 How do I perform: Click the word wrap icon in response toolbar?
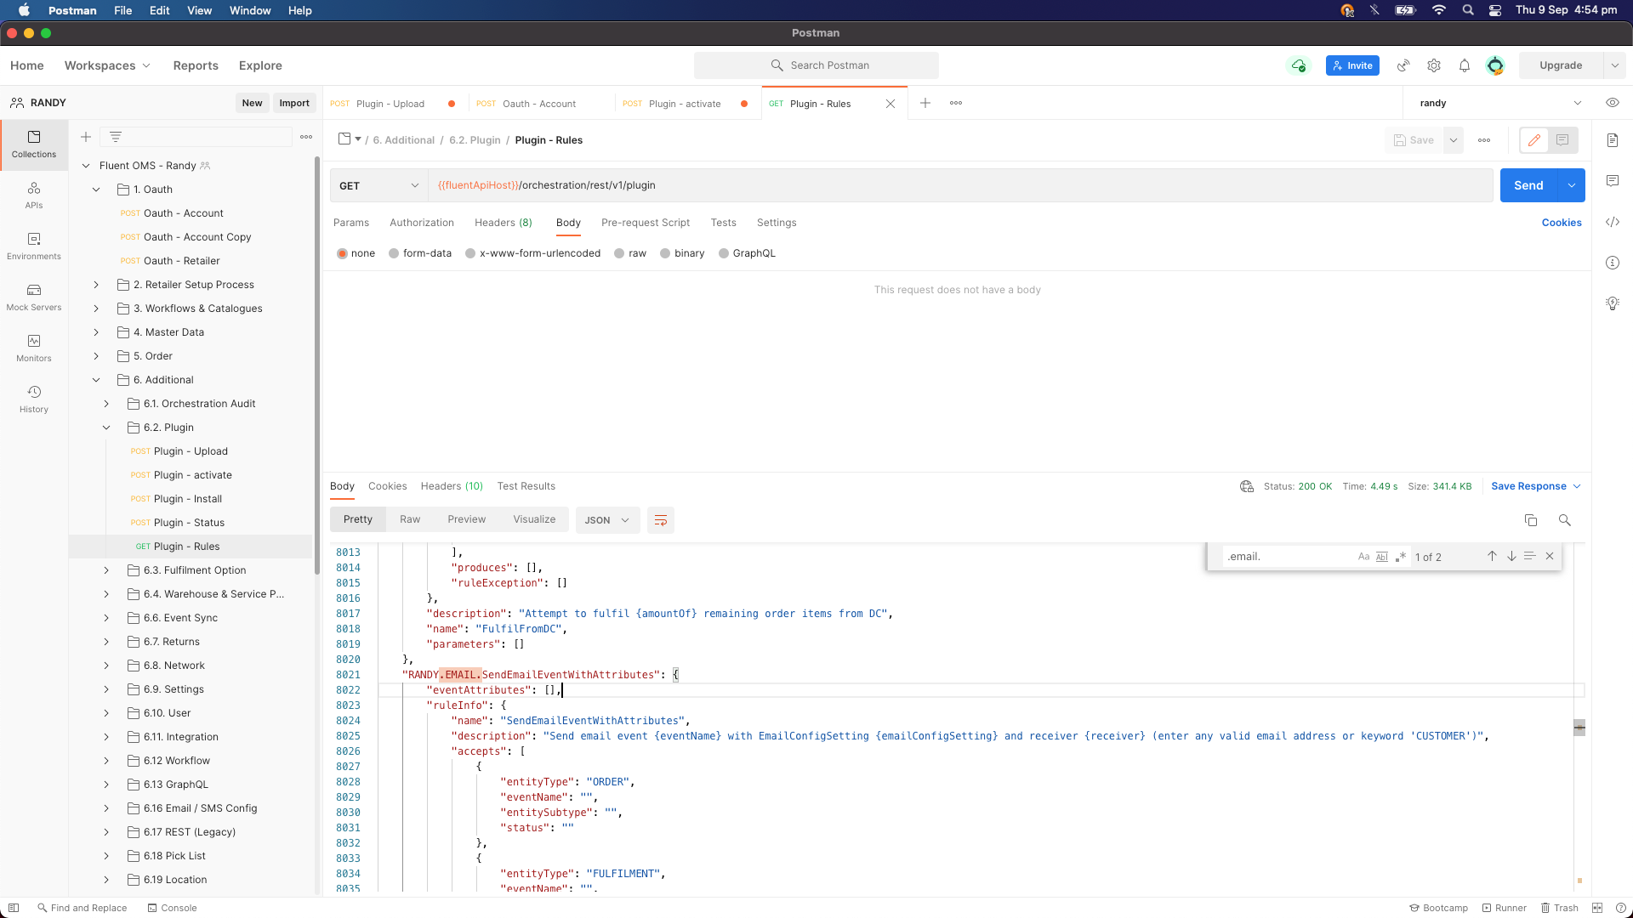tap(661, 520)
